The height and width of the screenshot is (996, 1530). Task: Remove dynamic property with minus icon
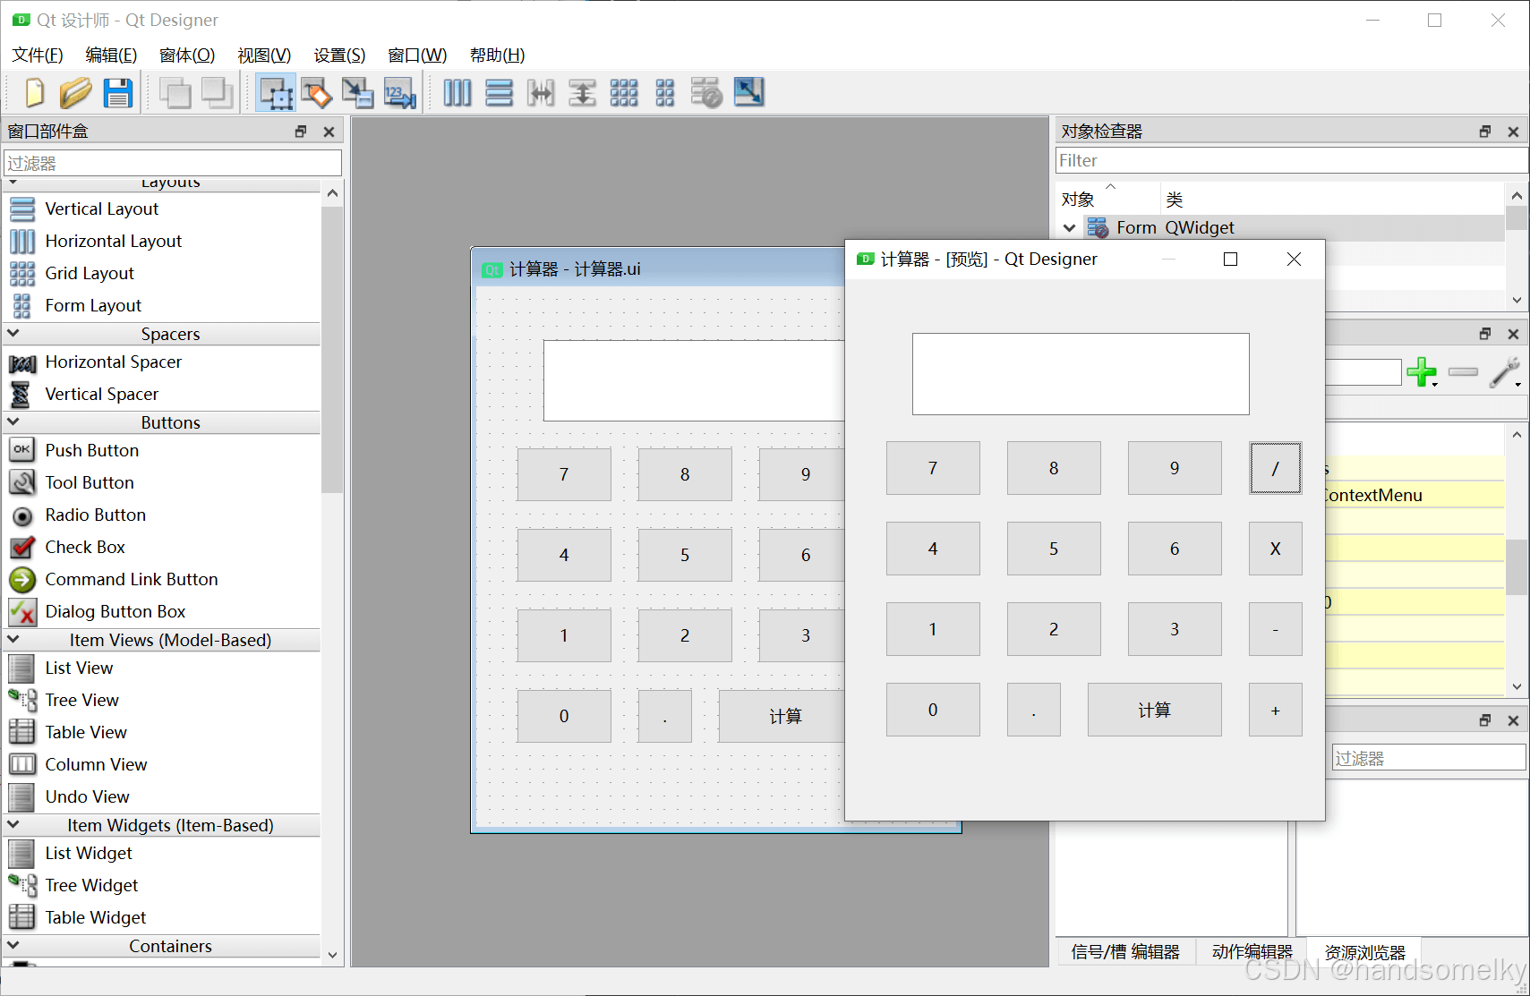click(1463, 371)
